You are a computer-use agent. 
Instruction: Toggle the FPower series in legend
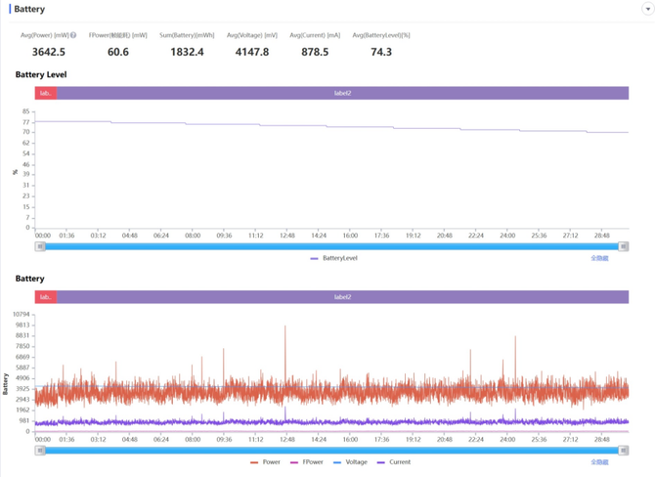(307, 462)
